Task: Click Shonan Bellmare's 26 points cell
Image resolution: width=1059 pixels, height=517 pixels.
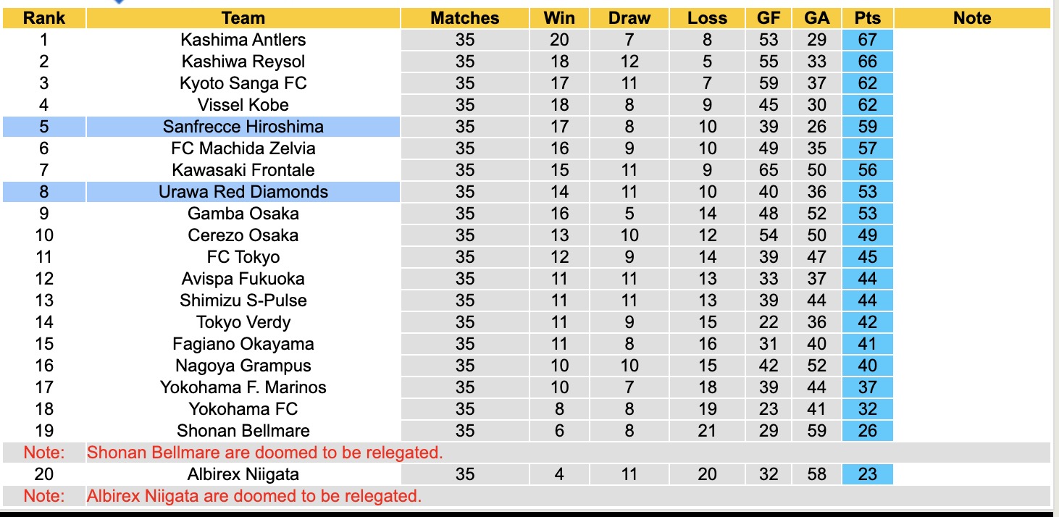Action: (x=867, y=431)
